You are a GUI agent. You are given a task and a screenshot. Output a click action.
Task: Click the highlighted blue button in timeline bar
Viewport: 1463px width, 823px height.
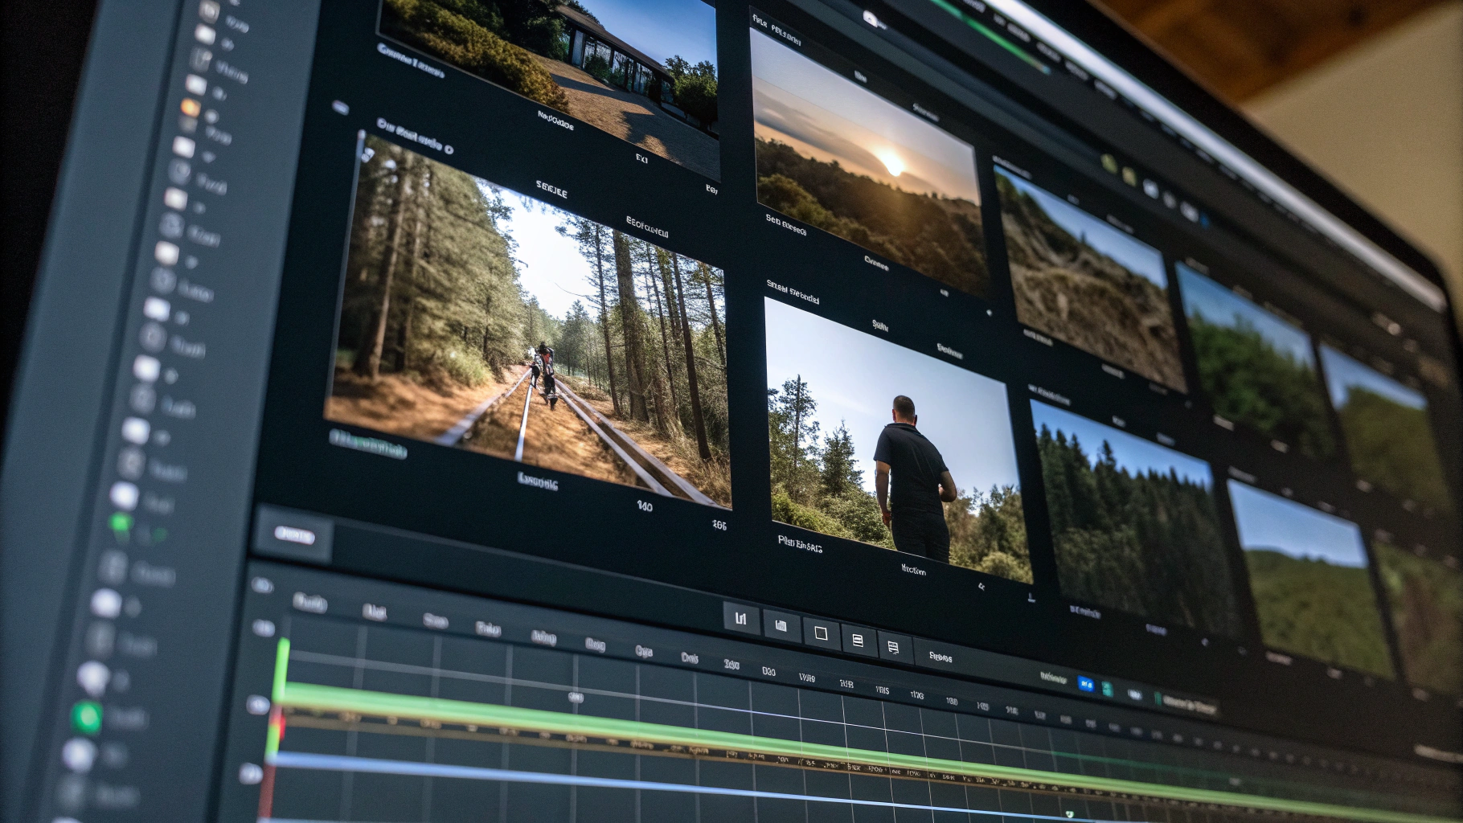[1087, 684]
